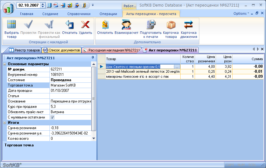Open the quick access toolbar customize arrow
The image size is (266, 168).
point(93,5)
